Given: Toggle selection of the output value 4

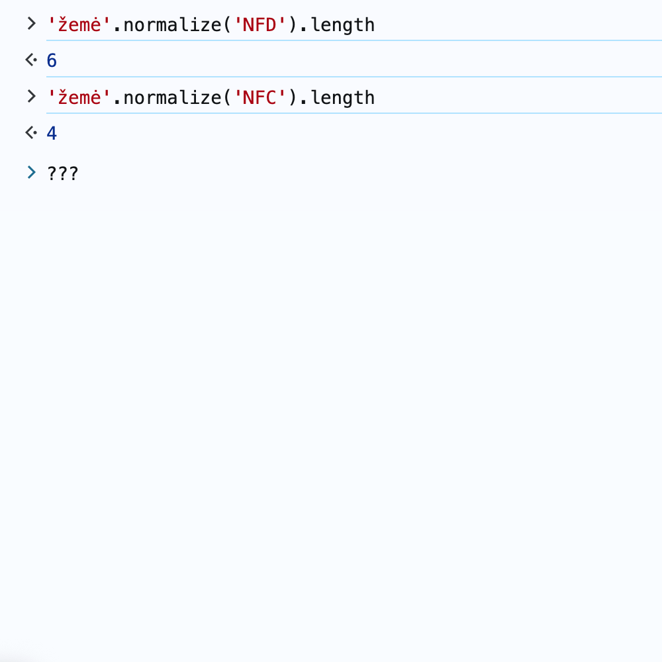Looking at the screenshot, I should (52, 133).
